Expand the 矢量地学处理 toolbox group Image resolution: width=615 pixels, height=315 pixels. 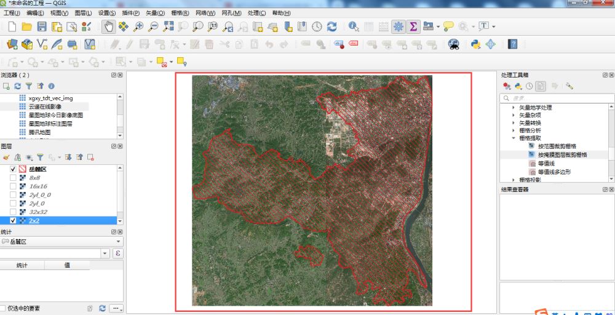(514, 108)
